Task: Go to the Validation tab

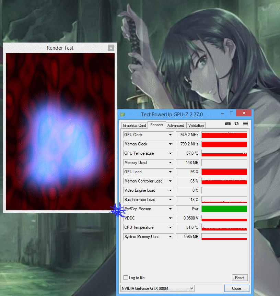Action: (x=196, y=126)
